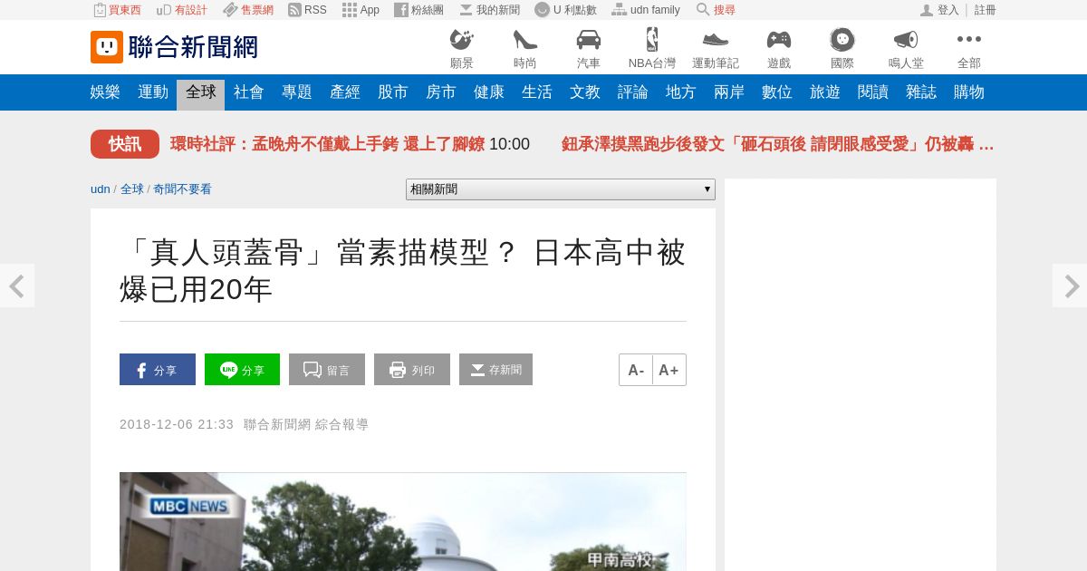Show all channels with 全部 dots icon
Screen dimensions: 1087x571
pos(969,49)
